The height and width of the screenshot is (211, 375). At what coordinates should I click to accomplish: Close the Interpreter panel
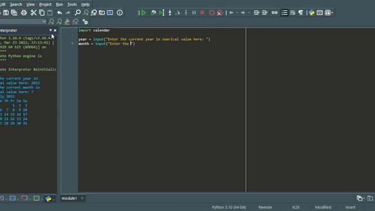pos(55,30)
